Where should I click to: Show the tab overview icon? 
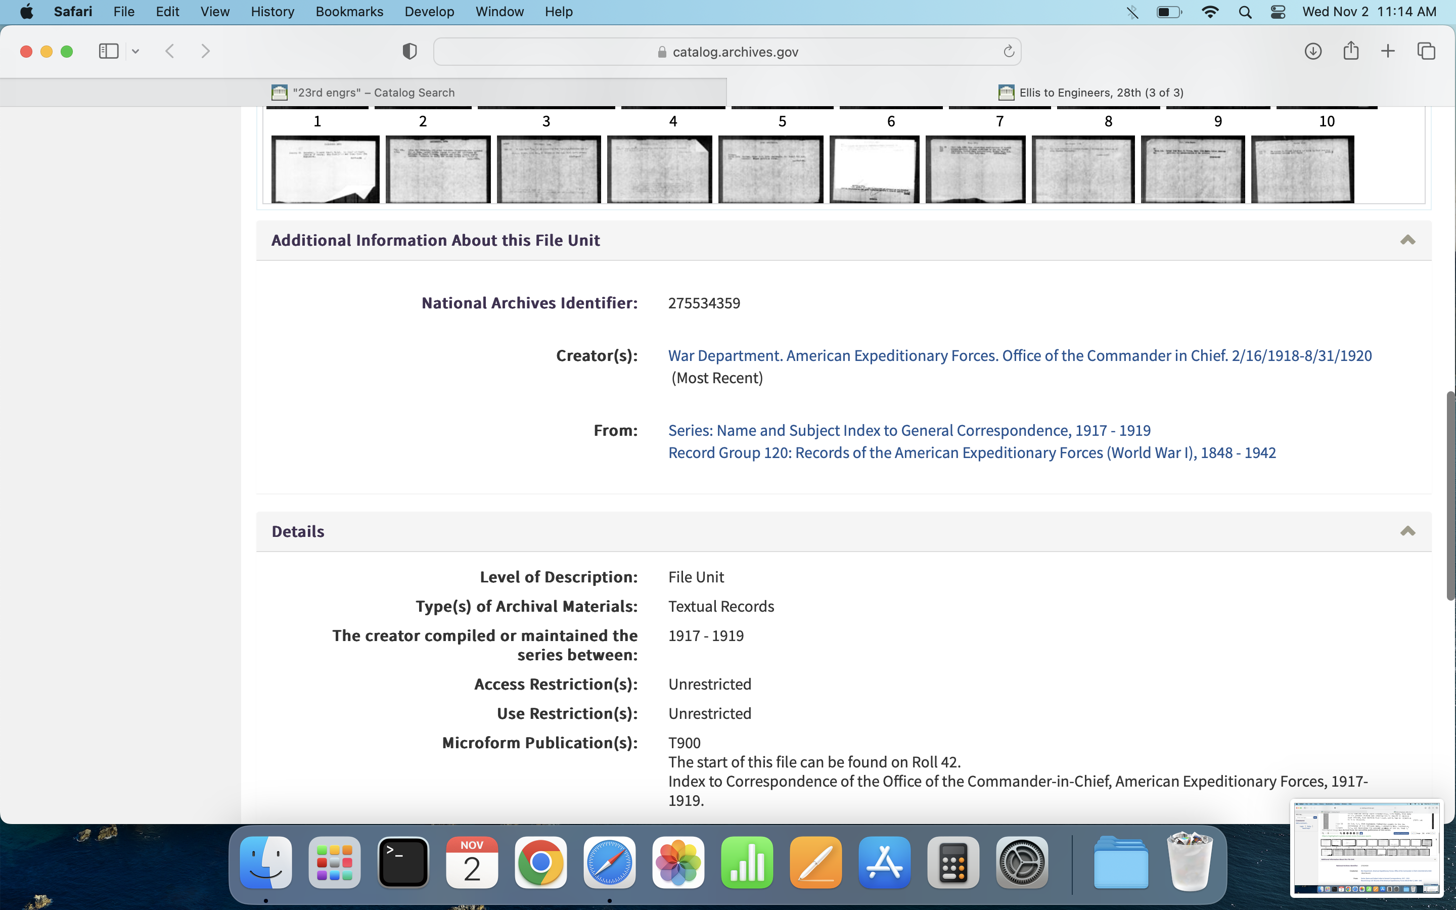[x=1426, y=51]
